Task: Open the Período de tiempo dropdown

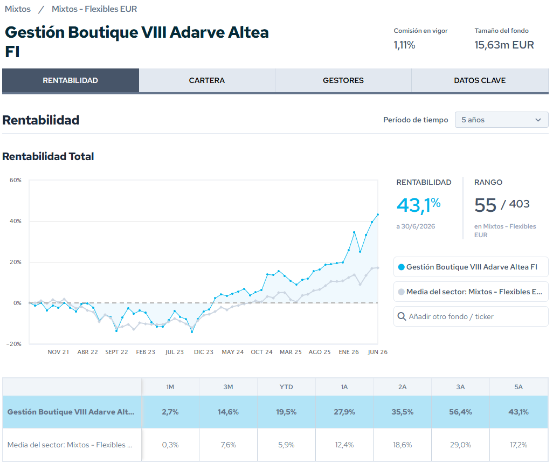Action: 501,120
